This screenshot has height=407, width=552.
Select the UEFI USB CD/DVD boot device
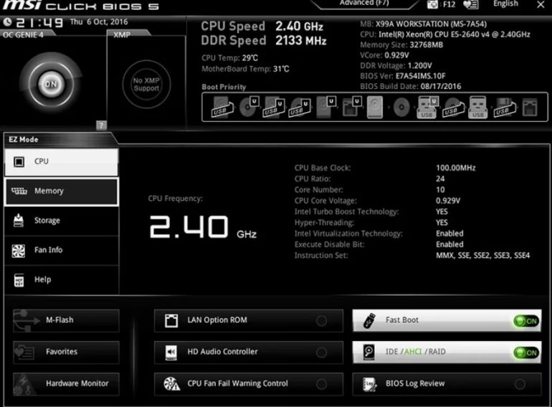300,107
